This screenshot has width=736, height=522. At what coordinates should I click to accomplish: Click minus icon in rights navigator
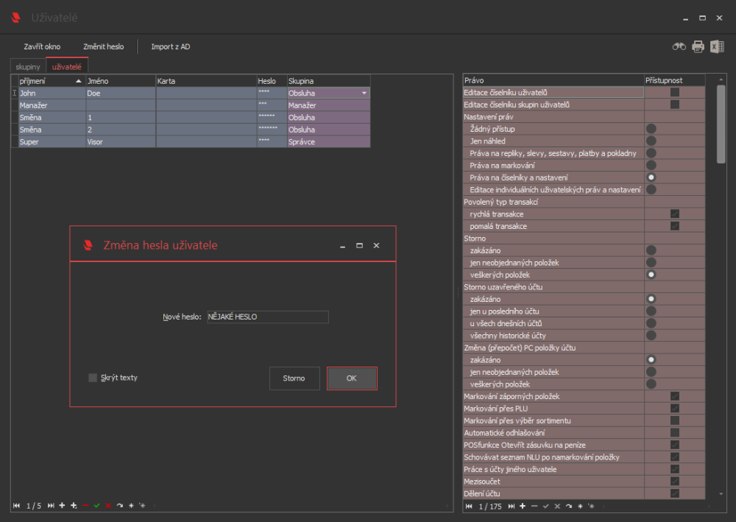coord(534,506)
